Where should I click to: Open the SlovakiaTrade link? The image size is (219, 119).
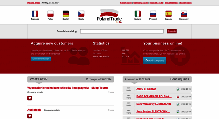coord(172,3)
